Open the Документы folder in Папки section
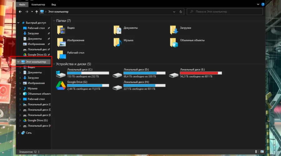 [x=118, y=30]
